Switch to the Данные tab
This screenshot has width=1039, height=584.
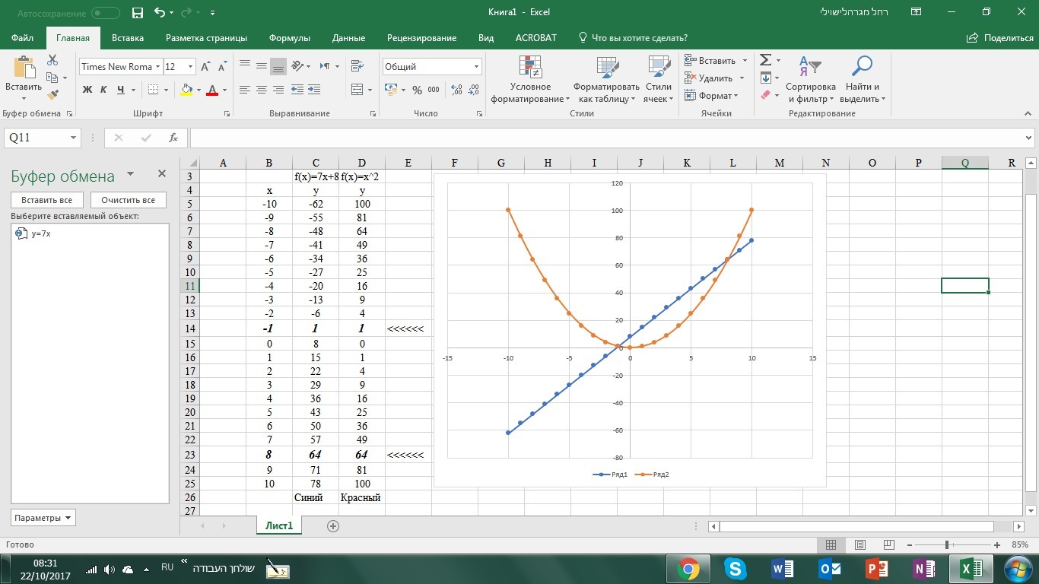(x=349, y=38)
